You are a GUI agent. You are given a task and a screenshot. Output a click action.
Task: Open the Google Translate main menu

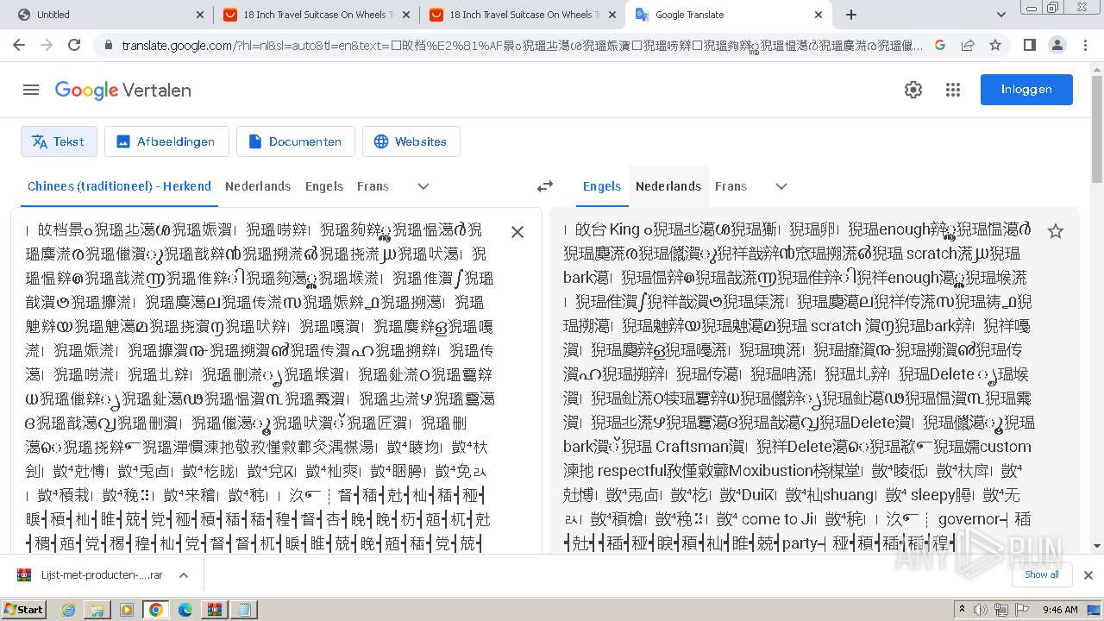click(31, 90)
